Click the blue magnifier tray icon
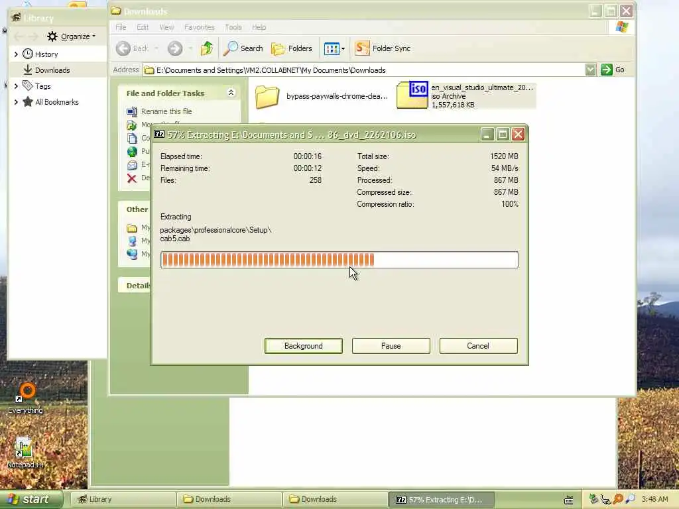Screen dimensions: 679x509 tap(630, 500)
